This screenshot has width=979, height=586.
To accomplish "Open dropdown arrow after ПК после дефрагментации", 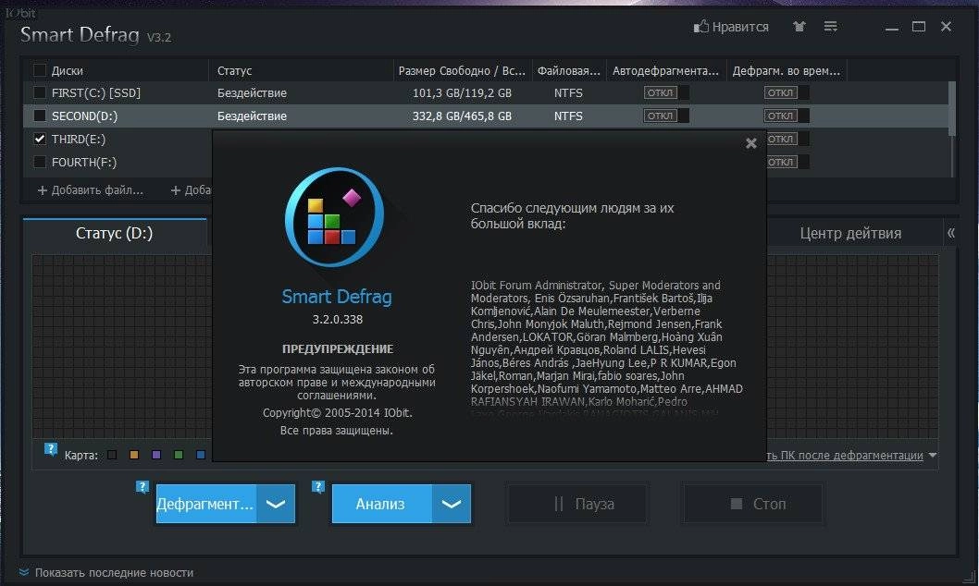I will 932,455.
